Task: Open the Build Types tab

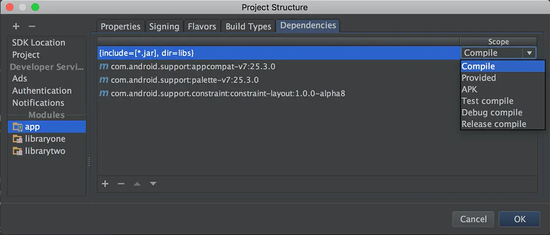Action: 248,26
